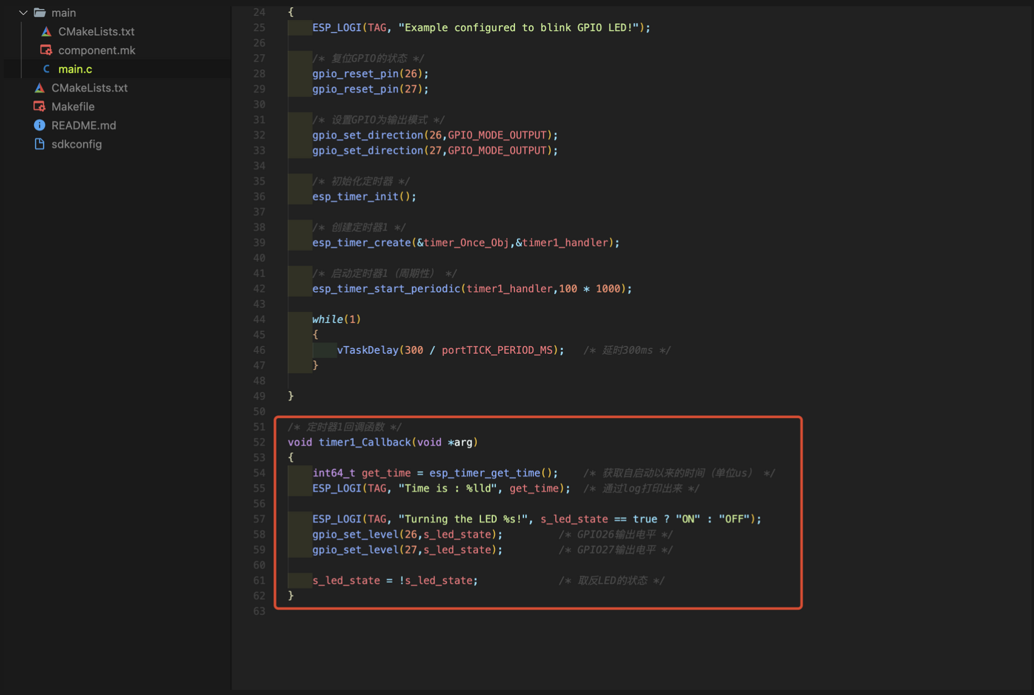
Task: Click gpio_reset_pin(27) in the code
Action: (x=370, y=89)
